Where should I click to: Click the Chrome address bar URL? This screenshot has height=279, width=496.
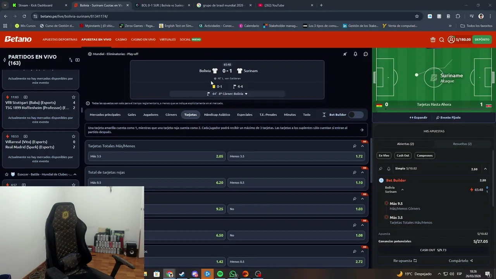coord(74,16)
